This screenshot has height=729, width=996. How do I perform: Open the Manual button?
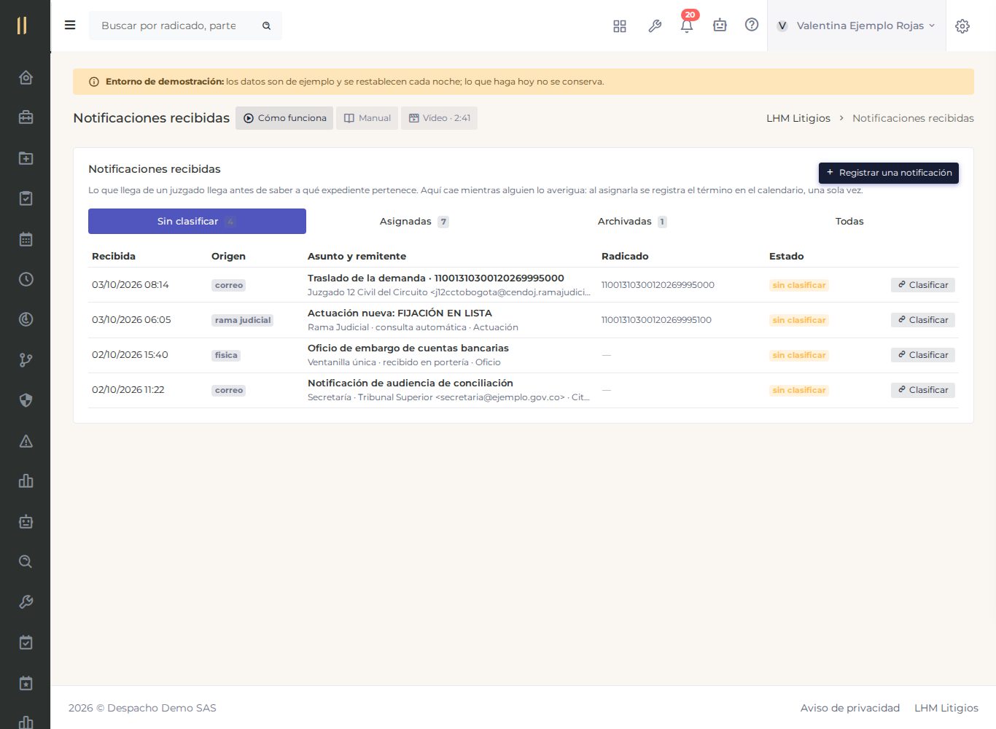(x=367, y=118)
